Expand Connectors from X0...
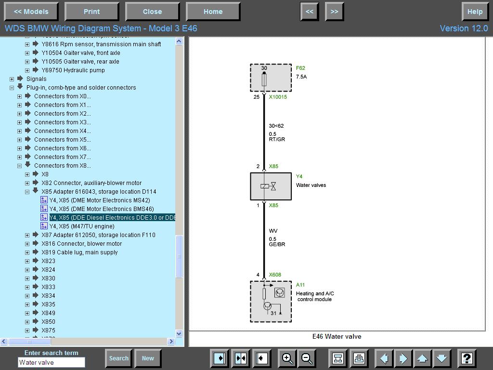 tap(19, 96)
